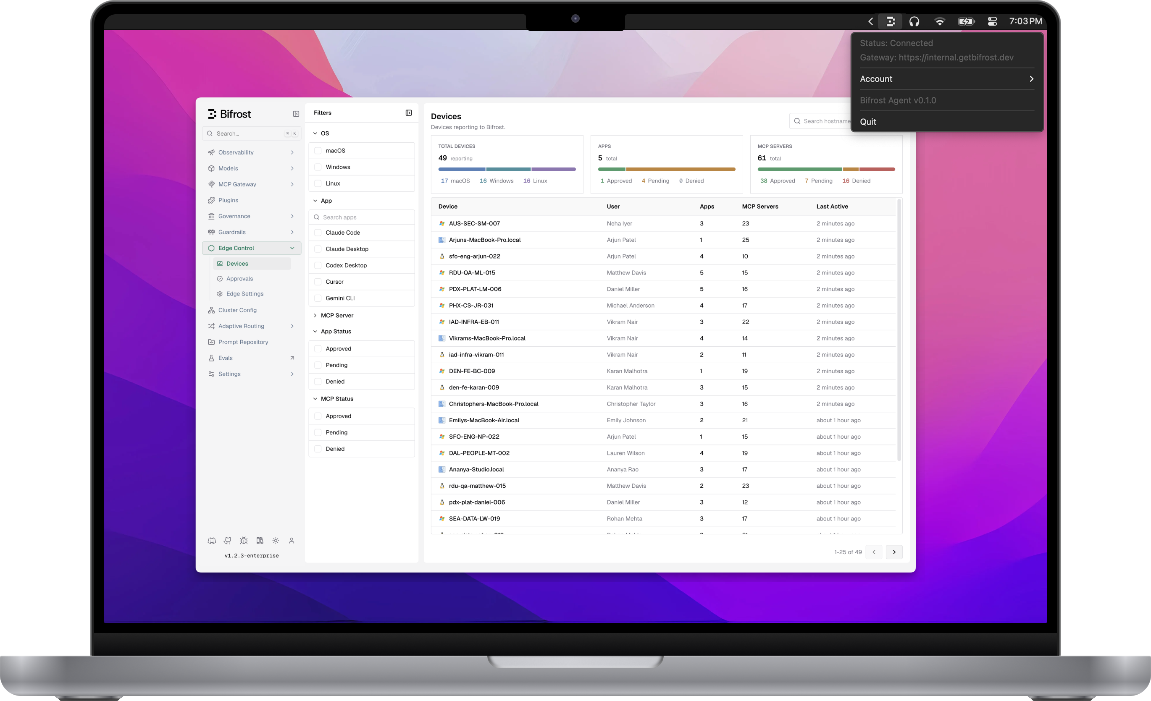Open device row RDU-QA-ML-015
The width and height of the screenshot is (1151, 701).
[663, 272]
